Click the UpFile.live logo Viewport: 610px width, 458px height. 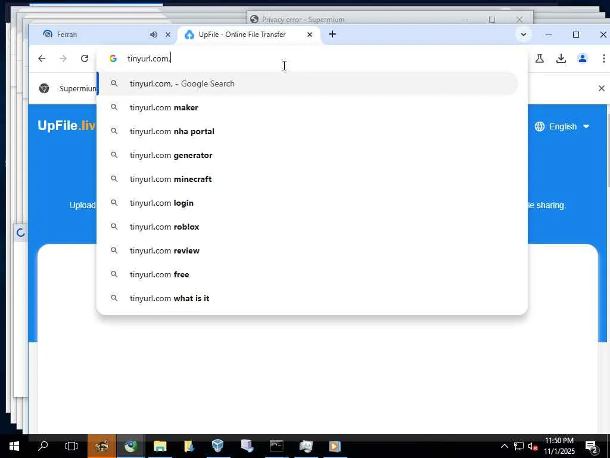click(x=67, y=125)
